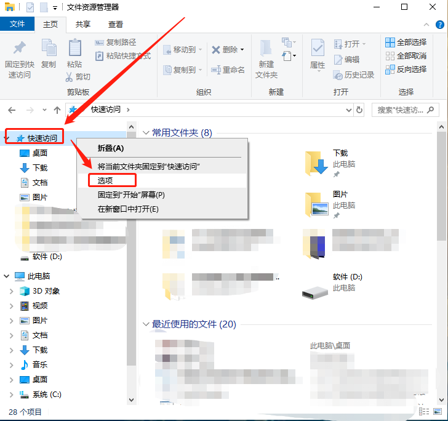This screenshot has width=448, height=421.
Task: Click Open (打开) in ribbon
Action: (x=350, y=44)
